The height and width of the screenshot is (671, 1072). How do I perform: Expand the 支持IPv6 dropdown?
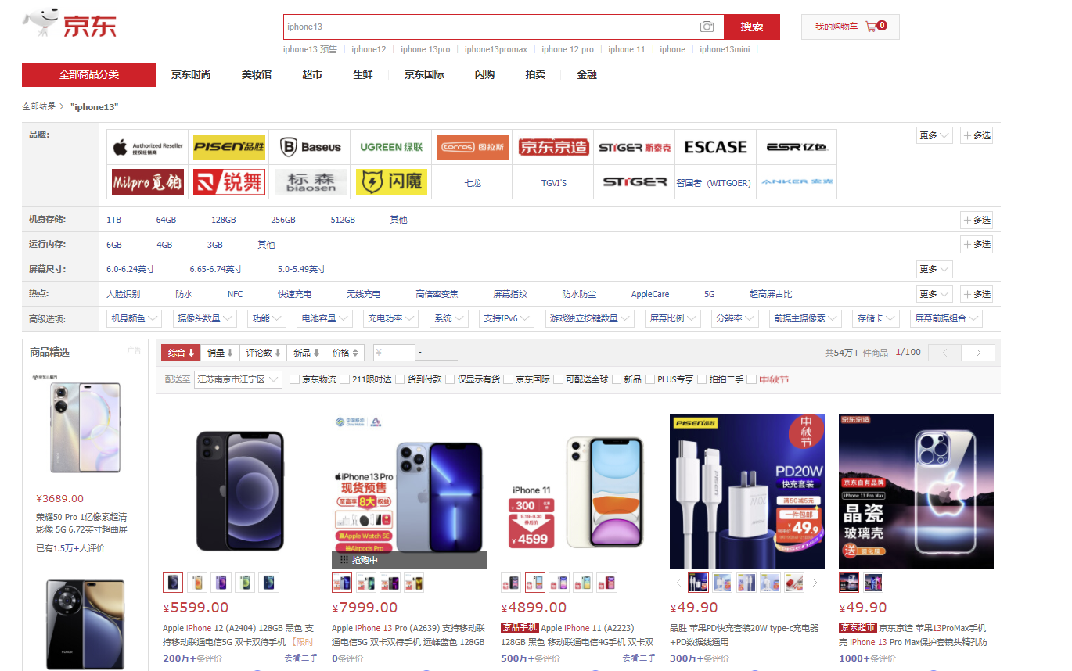point(505,318)
